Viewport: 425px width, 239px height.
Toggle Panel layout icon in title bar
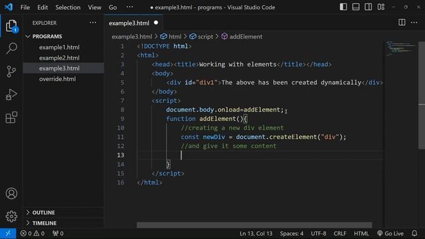(x=356, y=7)
